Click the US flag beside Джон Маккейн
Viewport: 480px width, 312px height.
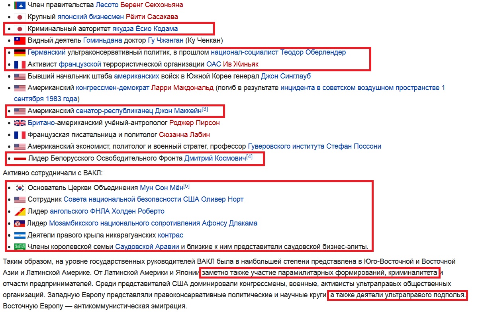pyautogui.click(x=20, y=112)
